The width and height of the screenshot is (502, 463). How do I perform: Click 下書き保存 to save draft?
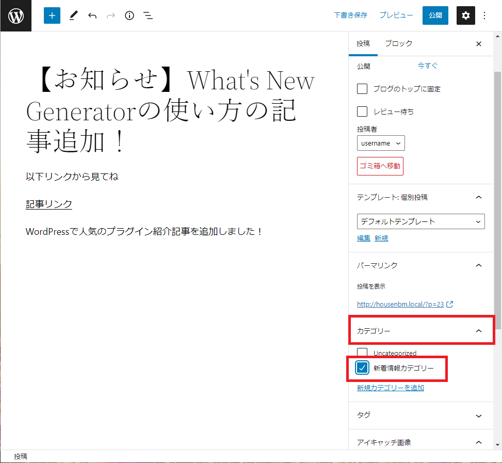tap(350, 15)
